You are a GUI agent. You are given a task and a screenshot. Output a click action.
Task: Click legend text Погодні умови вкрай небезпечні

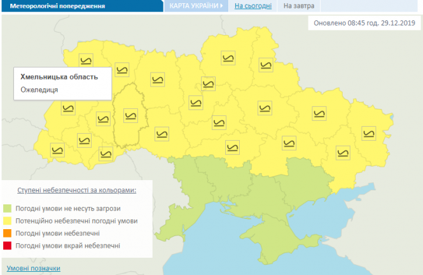click(x=67, y=246)
